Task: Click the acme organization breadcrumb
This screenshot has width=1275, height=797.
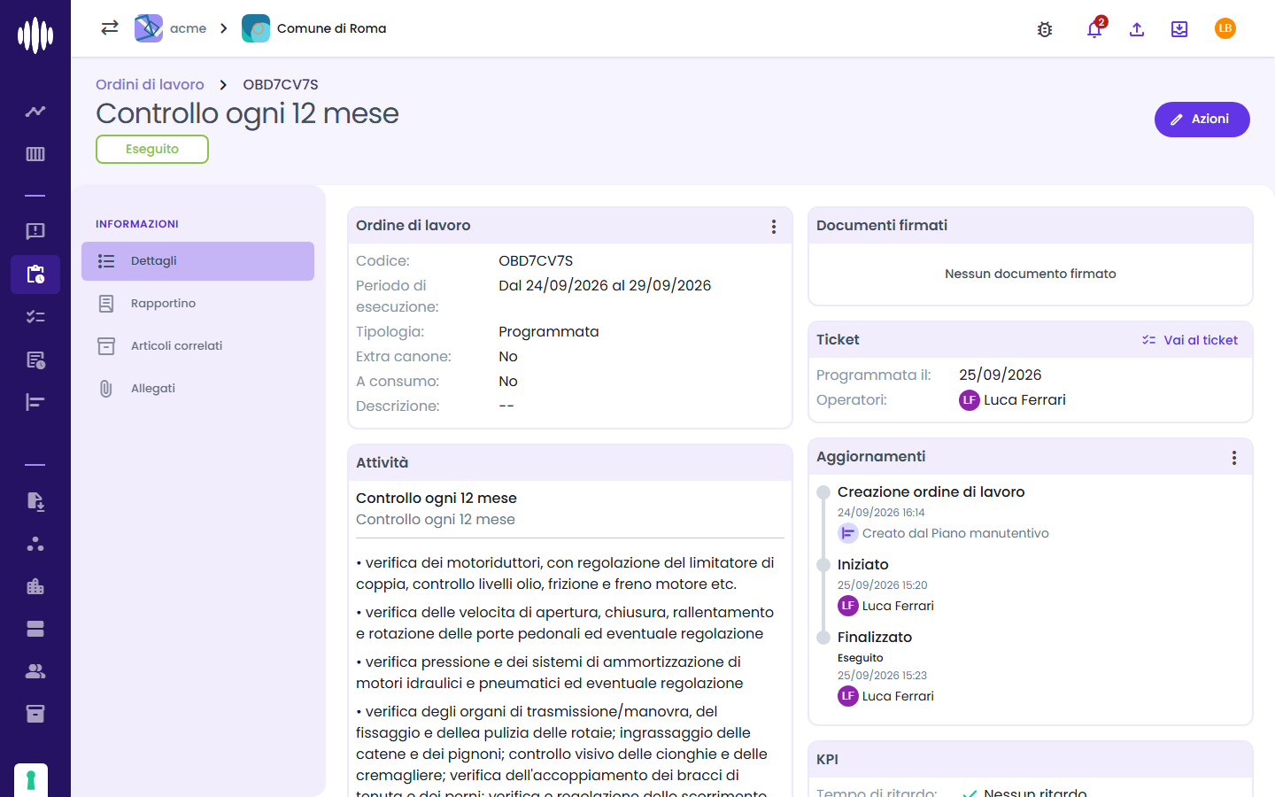Action: 171,28
